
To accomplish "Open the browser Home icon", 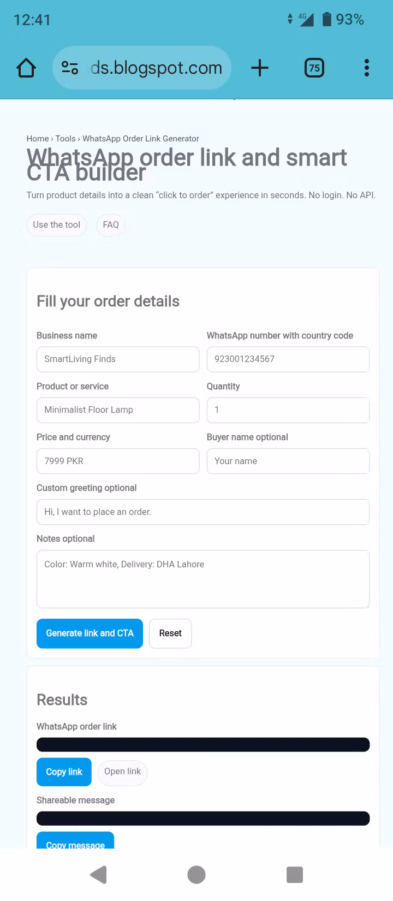I will [26, 68].
